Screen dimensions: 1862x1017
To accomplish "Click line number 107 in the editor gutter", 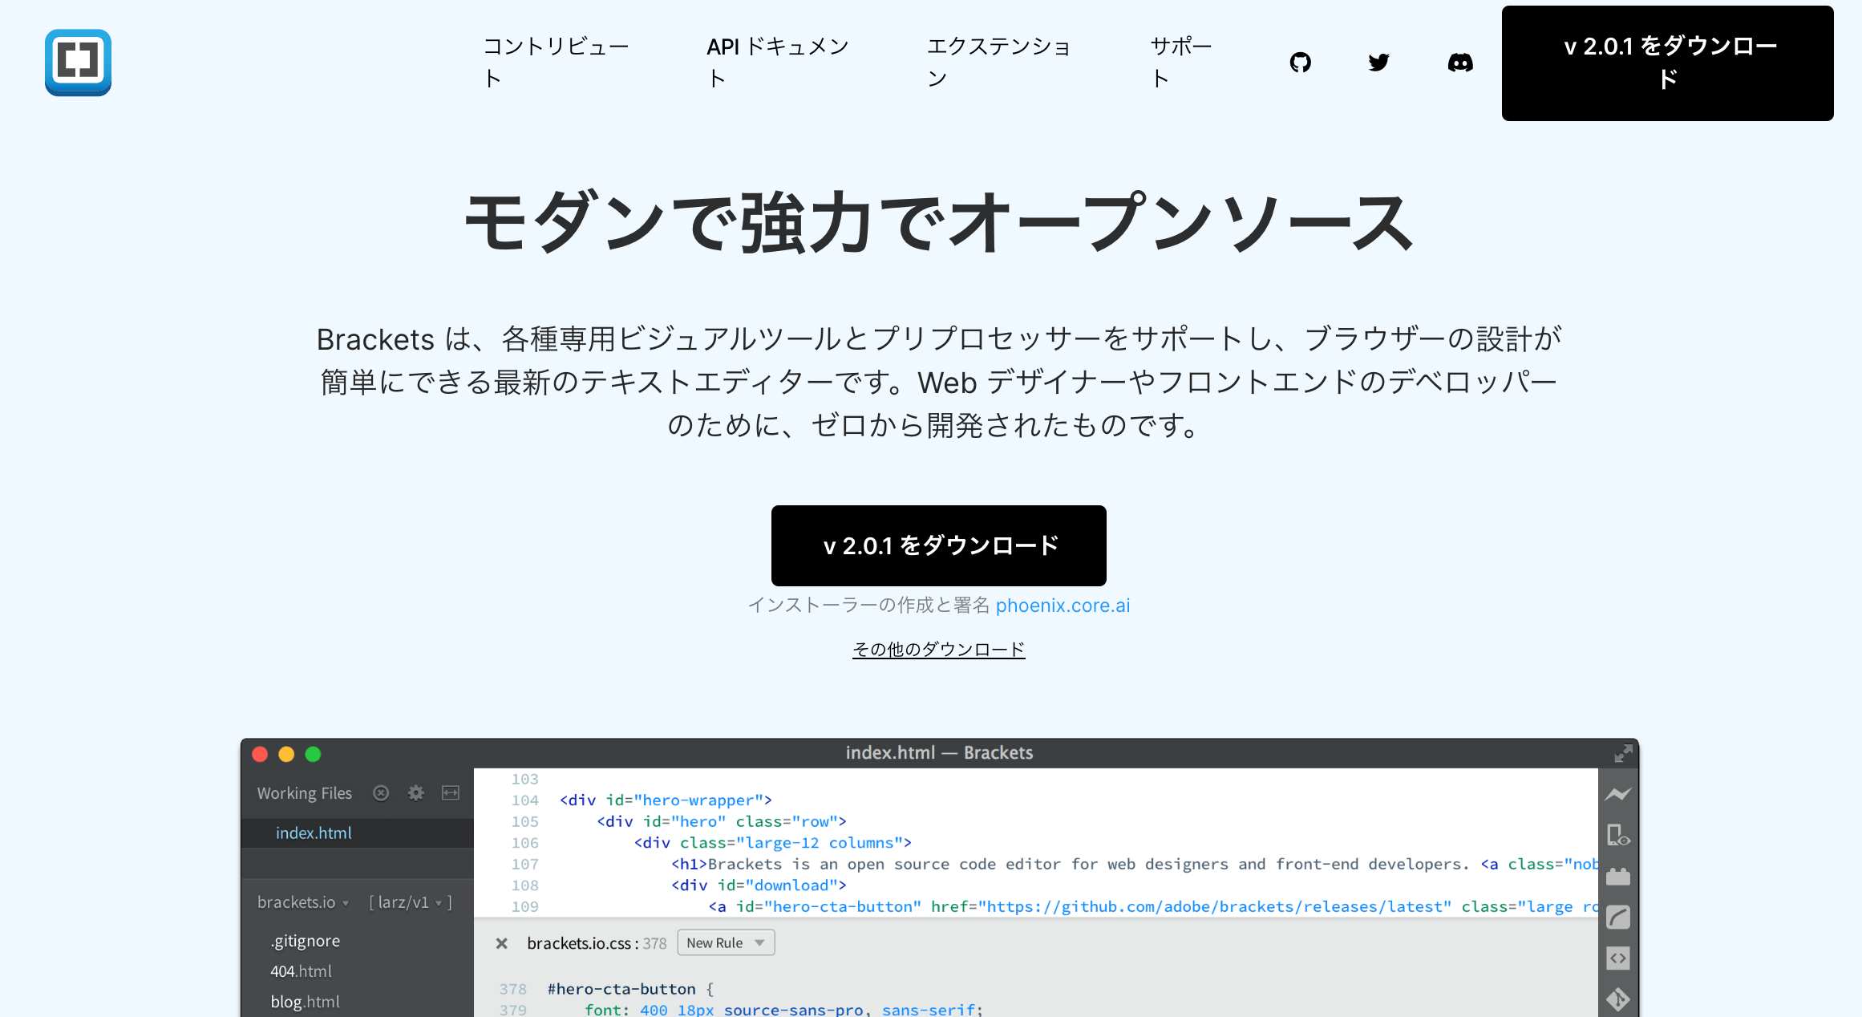I will (x=525, y=865).
